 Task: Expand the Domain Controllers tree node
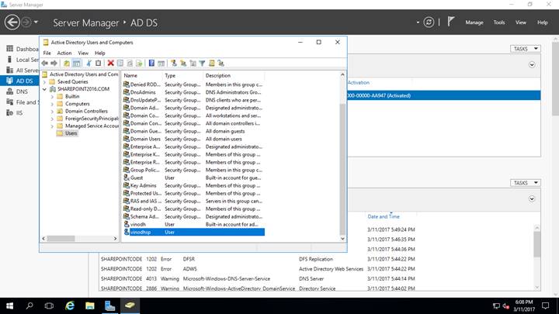pos(51,111)
